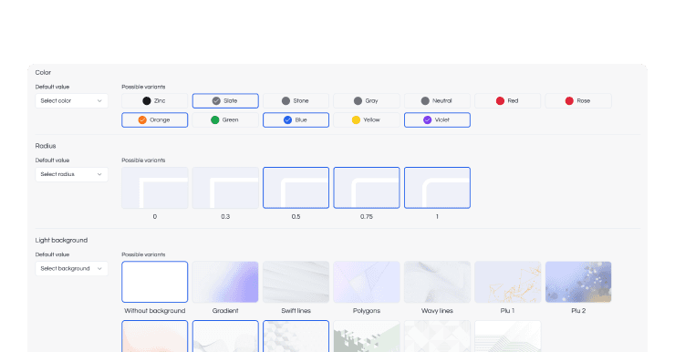Deselect the Orange color variant
This screenshot has height=352, width=675.
[x=154, y=120]
